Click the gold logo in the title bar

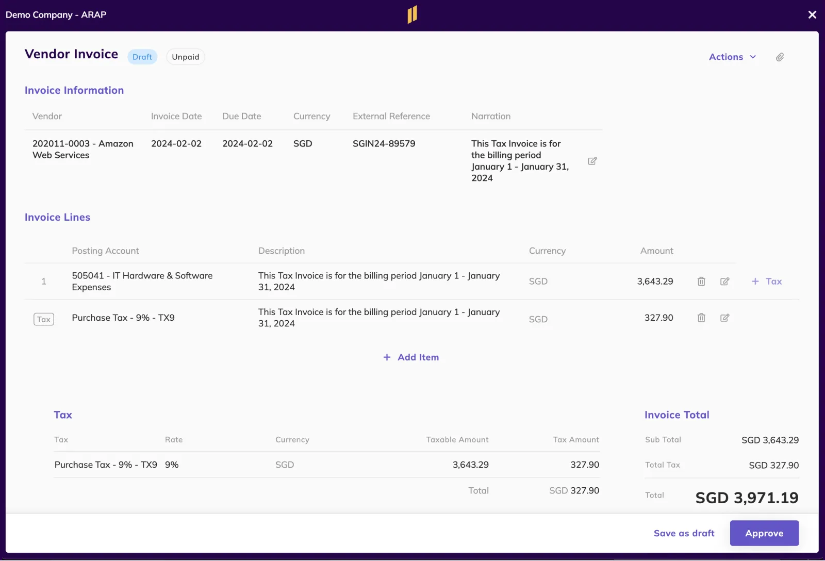click(x=412, y=14)
